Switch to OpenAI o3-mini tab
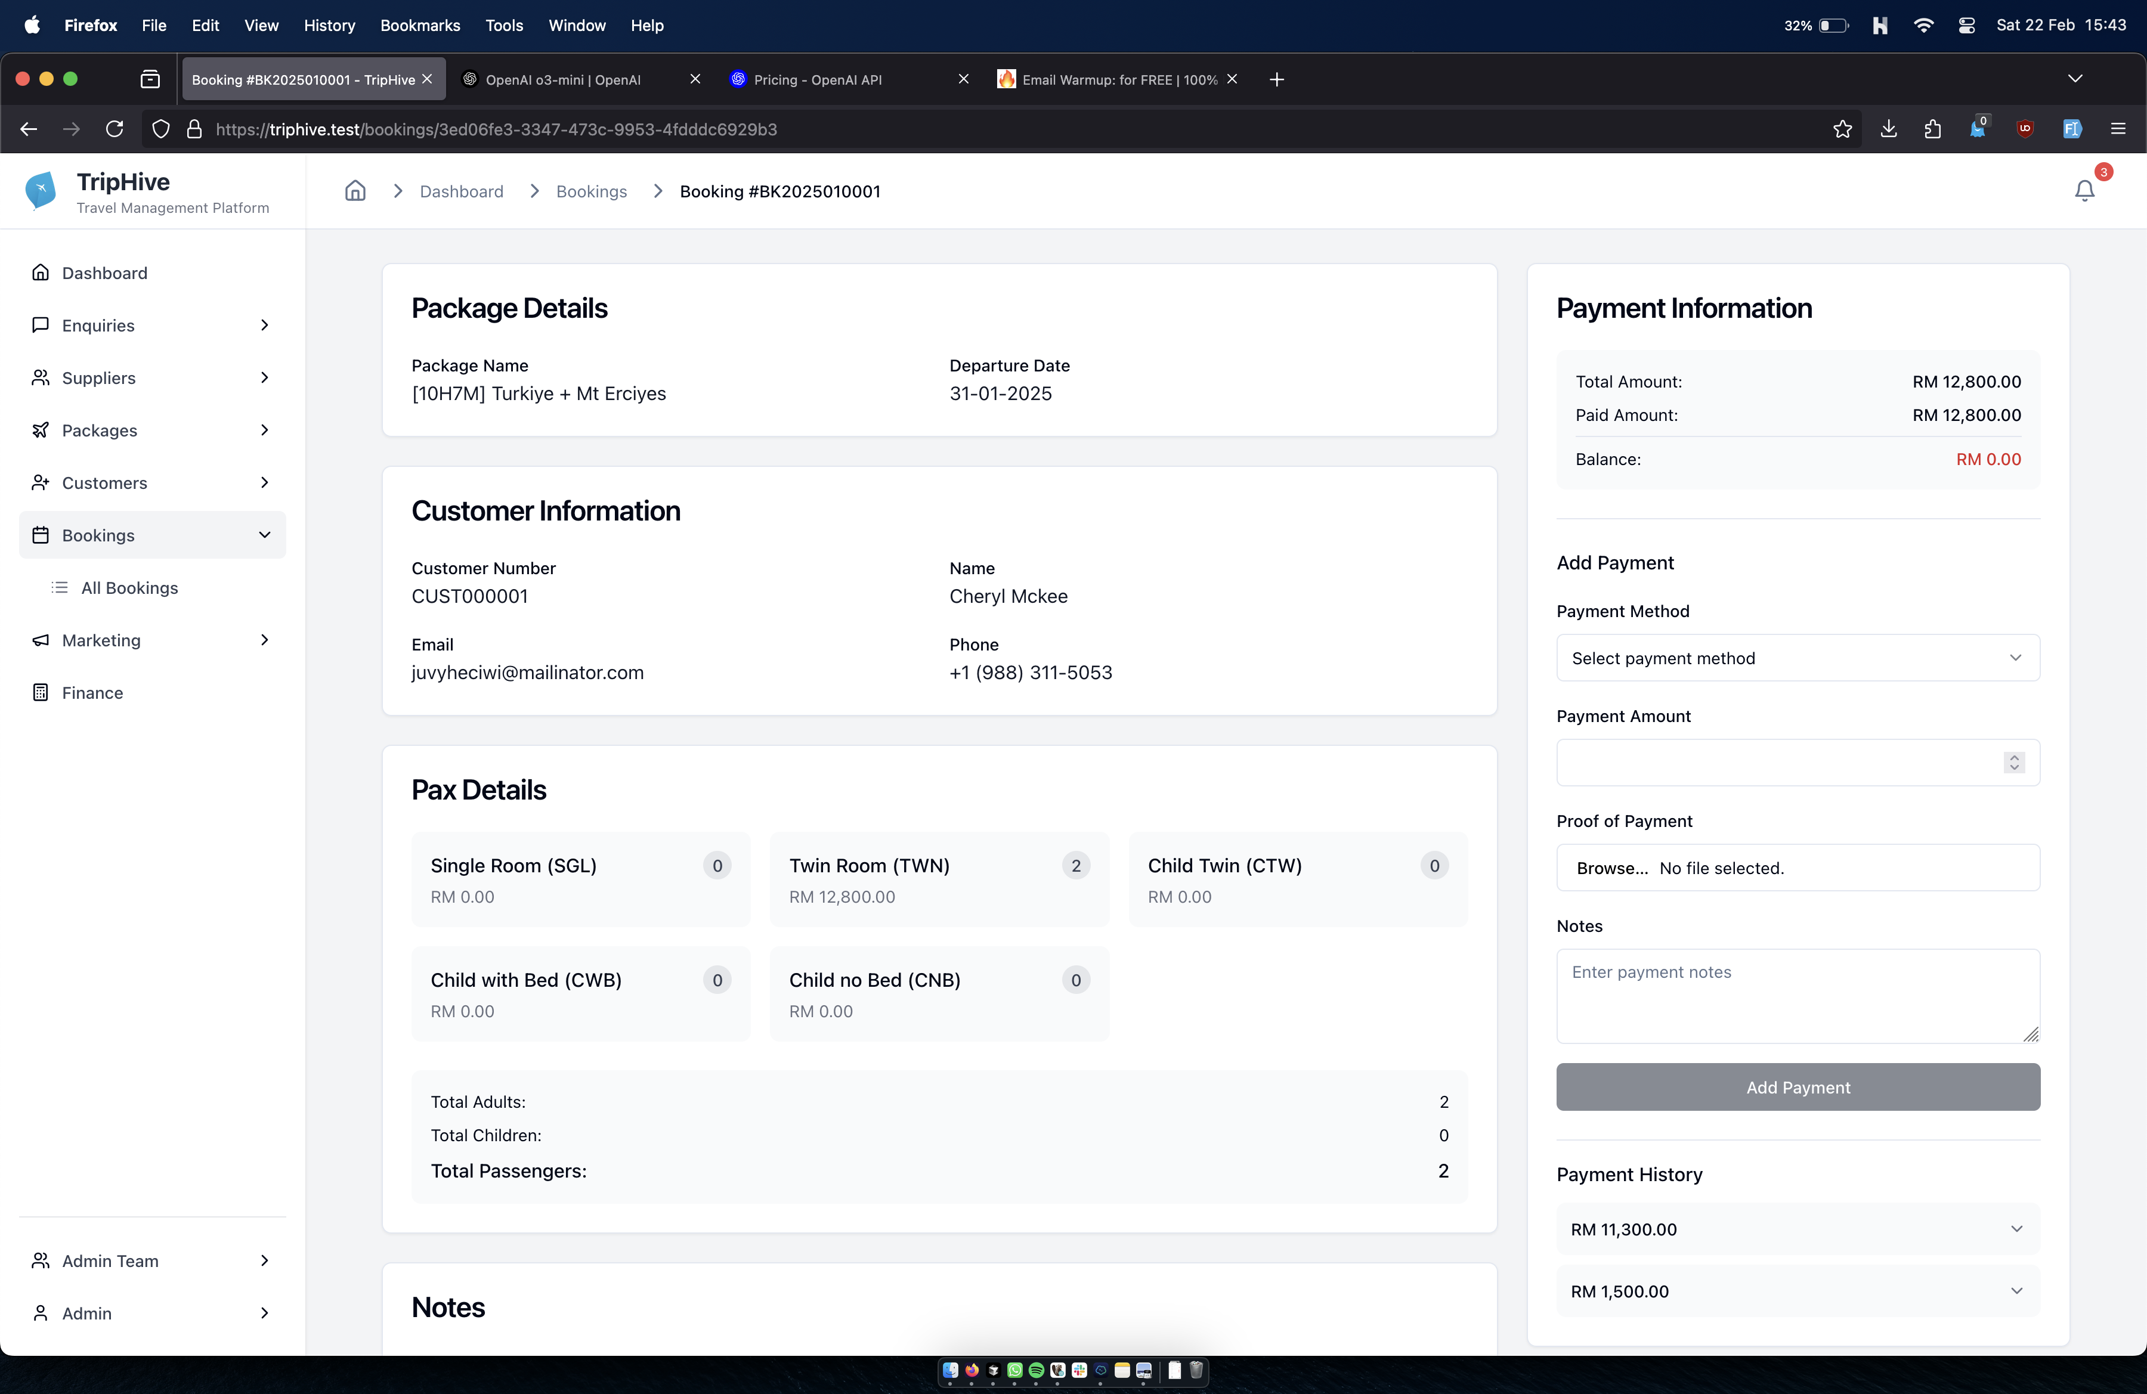 pyautogui.click(x=563, y=79)
